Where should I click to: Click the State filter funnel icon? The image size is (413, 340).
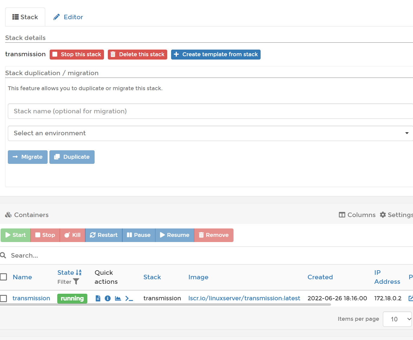pyautogui.click(x=76, y=282)
